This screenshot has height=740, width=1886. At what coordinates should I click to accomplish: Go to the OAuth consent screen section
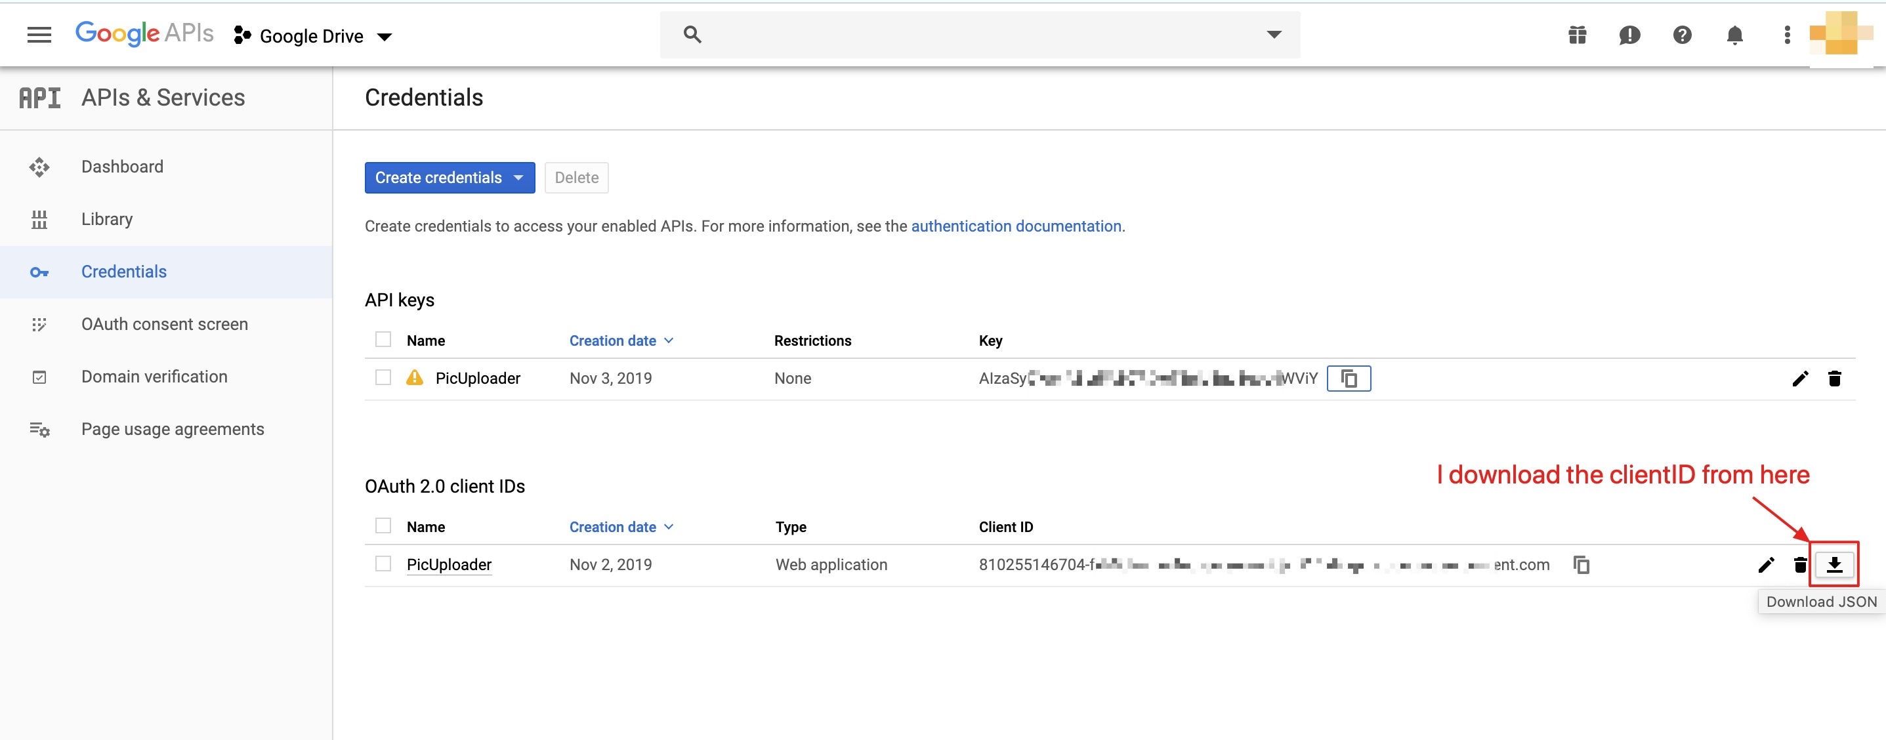164,323
